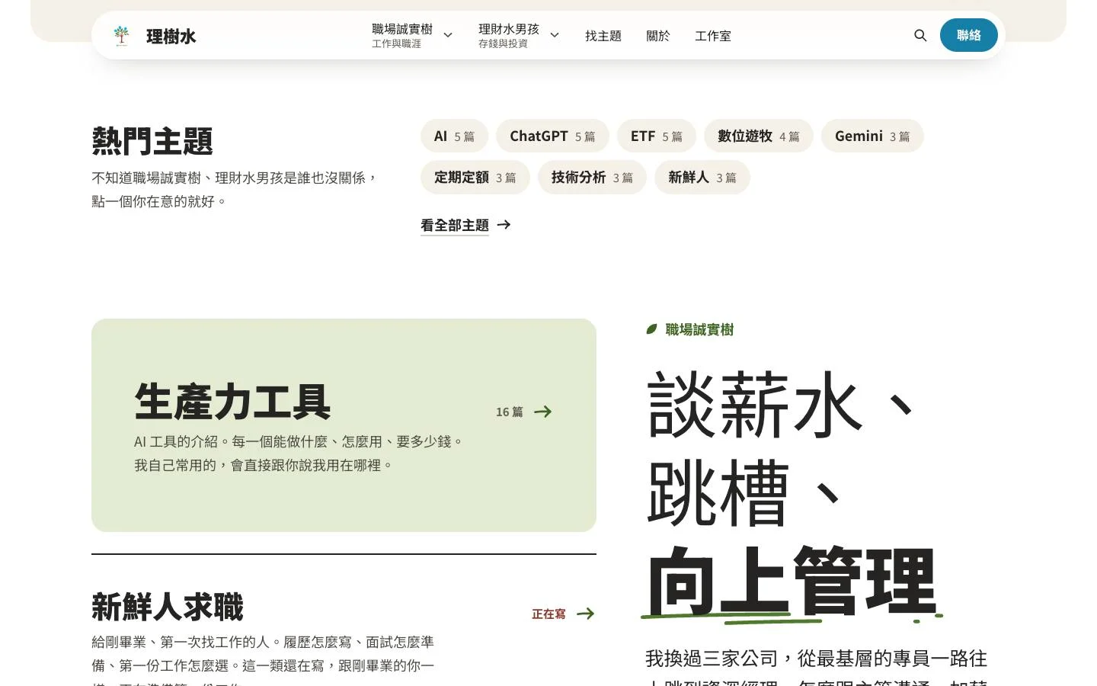Select the 新鮮人 3 篇 topic tag

click(702, 177)
